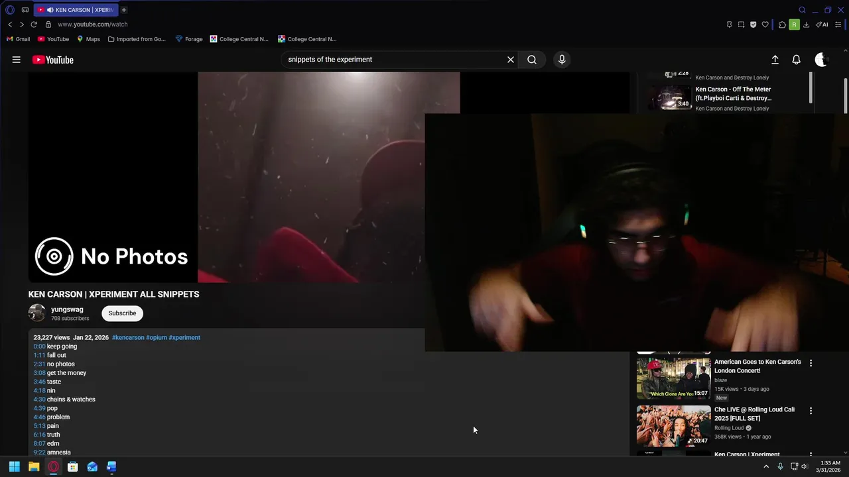
Task: Open Che LIVE Rolling Loud thumbnail
Action: pyautogui.click(x=674, y=427)
